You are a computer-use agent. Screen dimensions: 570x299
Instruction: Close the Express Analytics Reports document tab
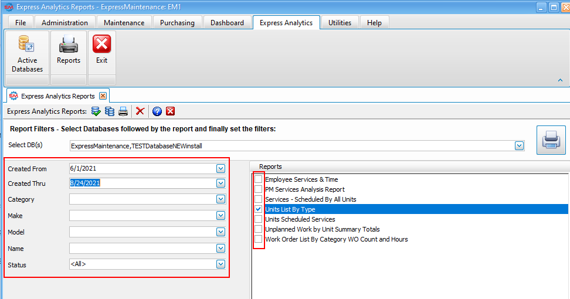103,96
